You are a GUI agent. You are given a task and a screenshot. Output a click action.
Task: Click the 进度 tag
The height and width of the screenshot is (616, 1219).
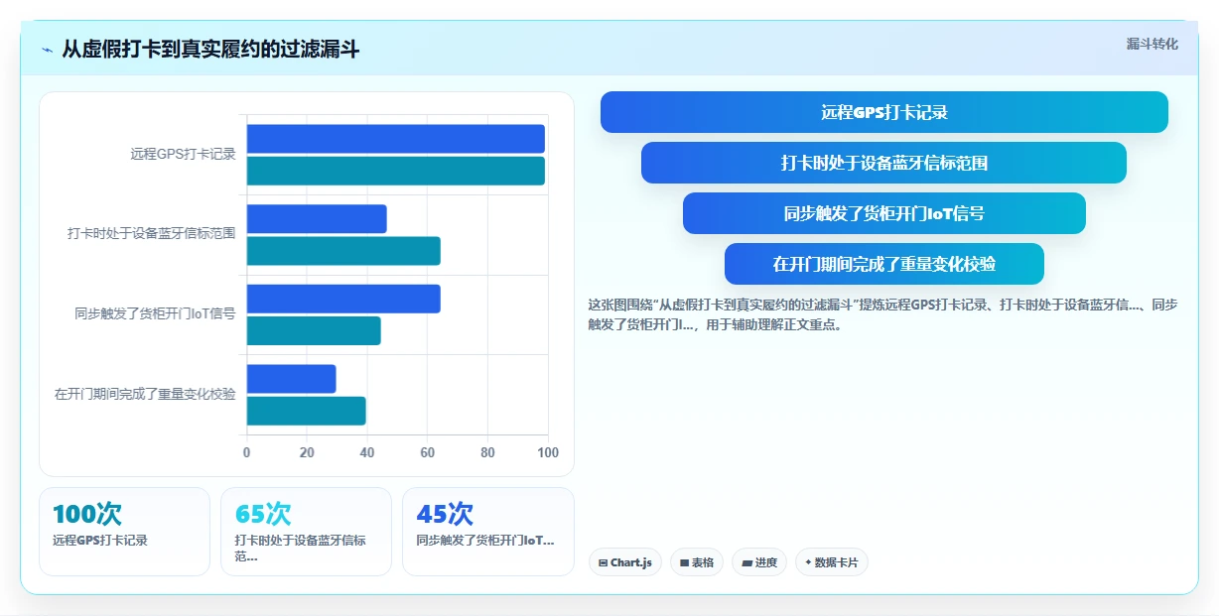(x=759, y=562)
